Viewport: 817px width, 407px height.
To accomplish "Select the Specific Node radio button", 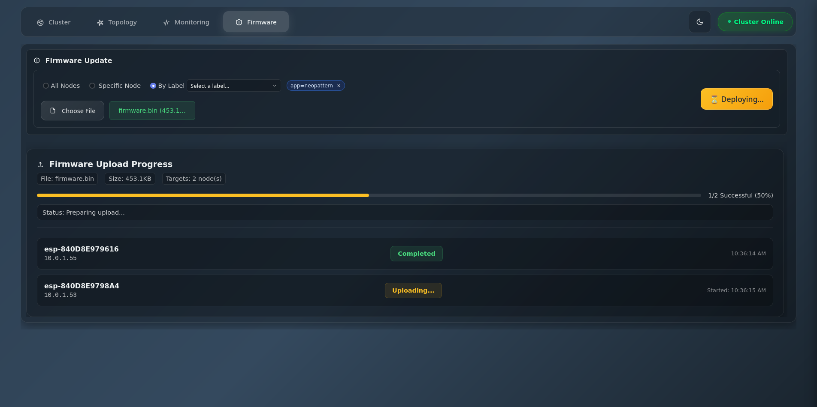I will 92,86.
